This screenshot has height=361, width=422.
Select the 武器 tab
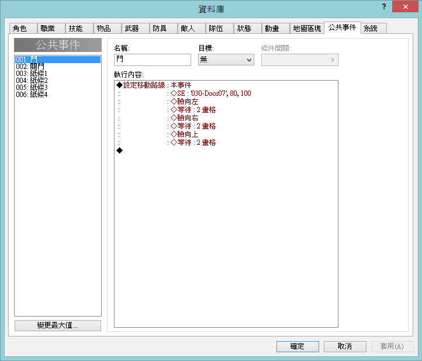(132, 29)
